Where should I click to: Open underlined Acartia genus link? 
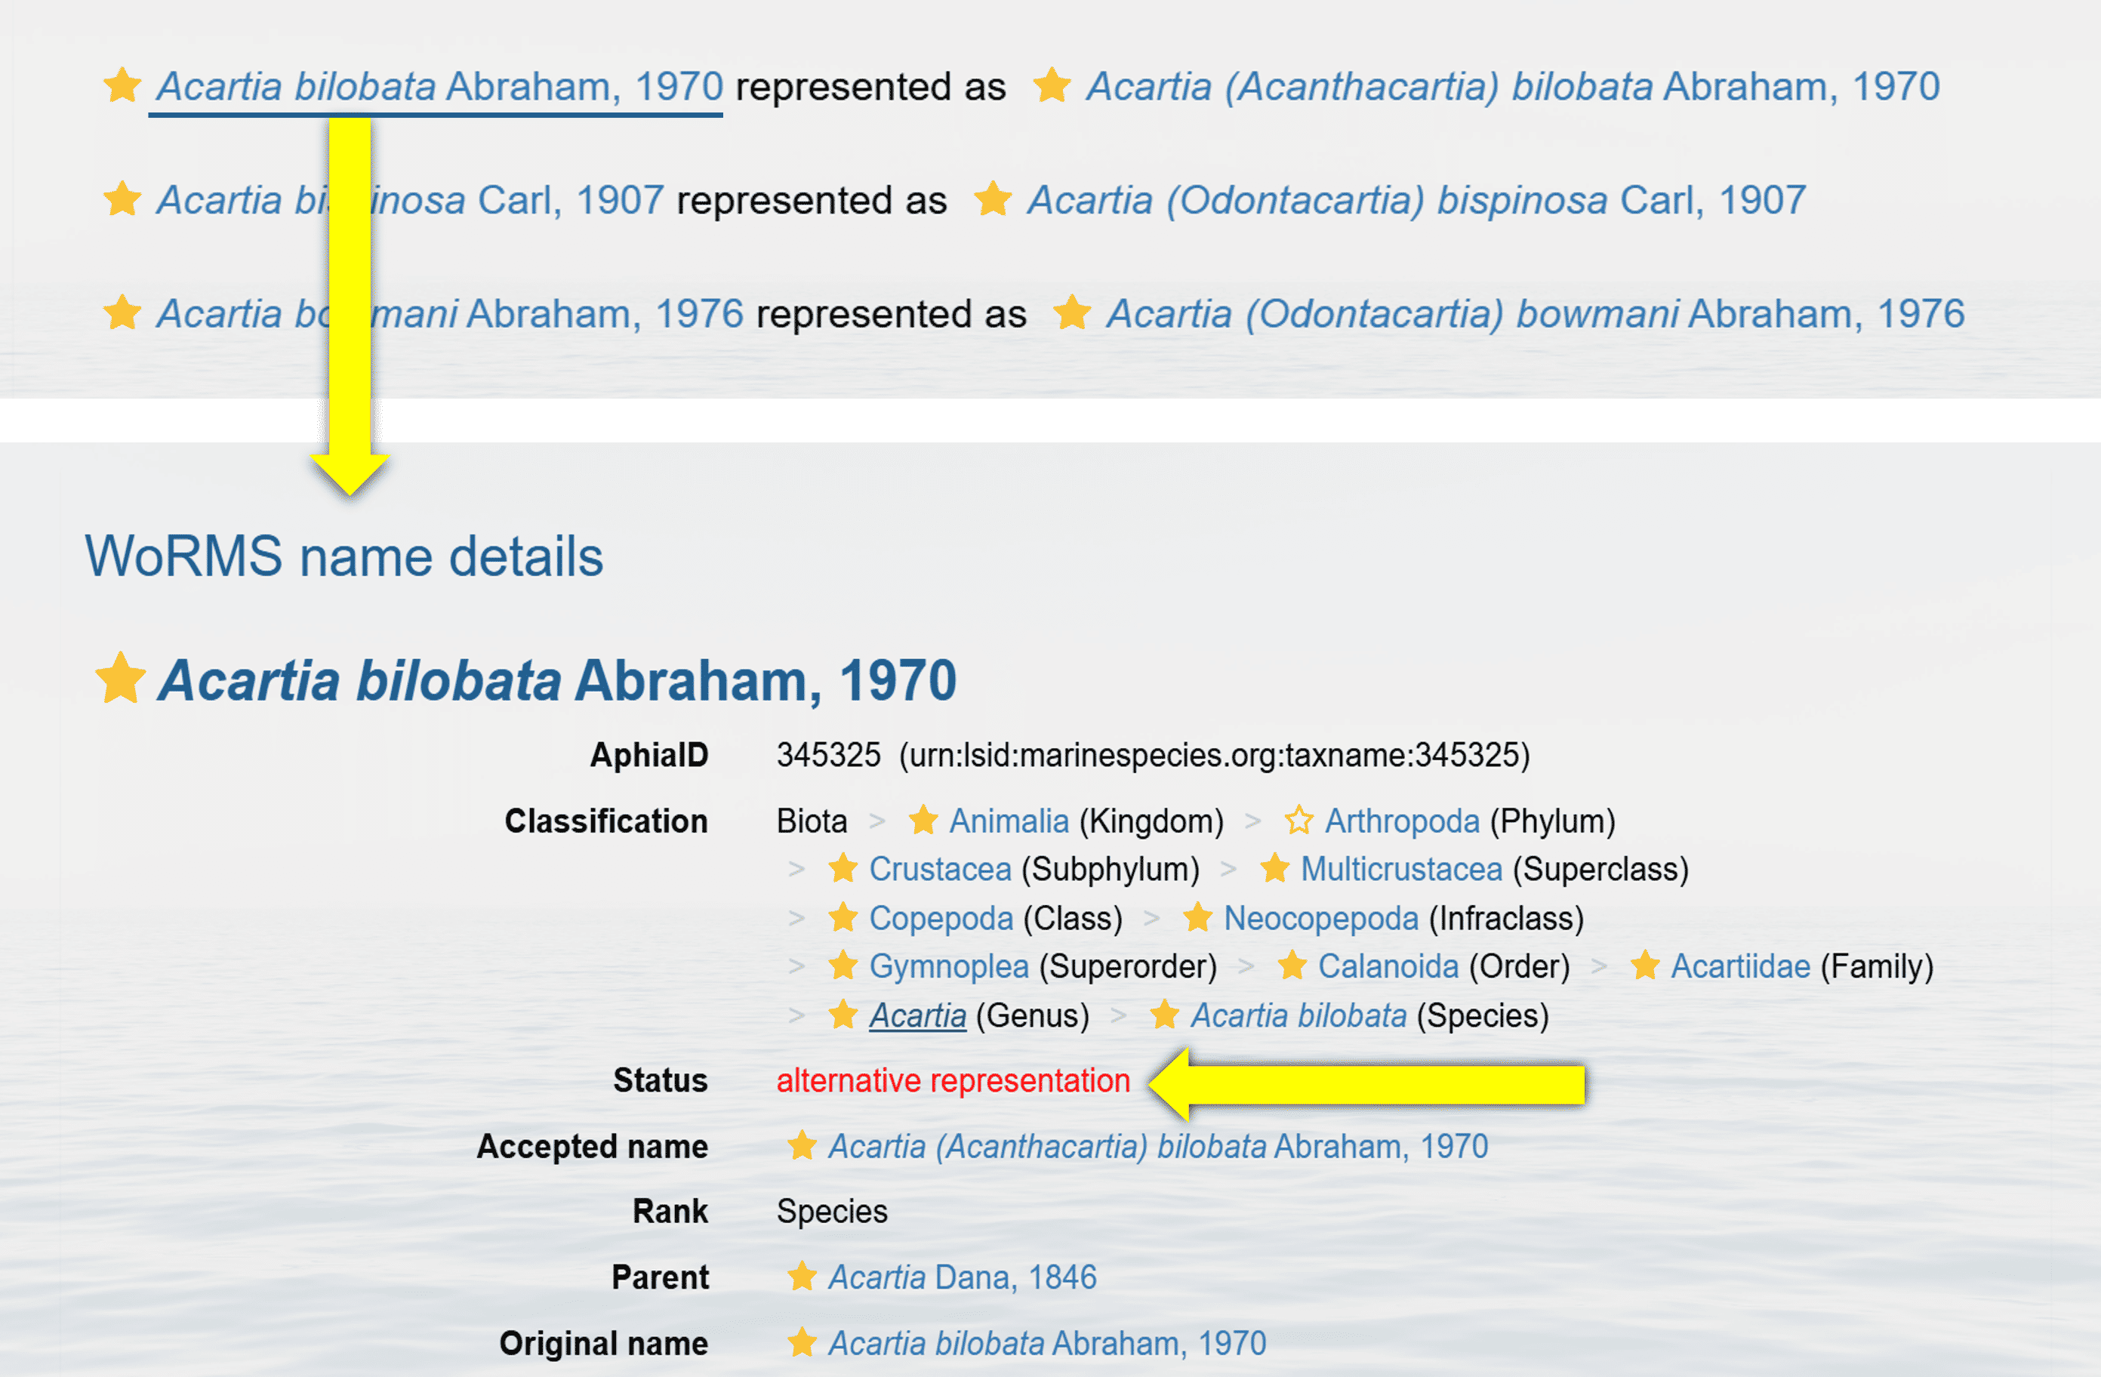point(917,1015)
